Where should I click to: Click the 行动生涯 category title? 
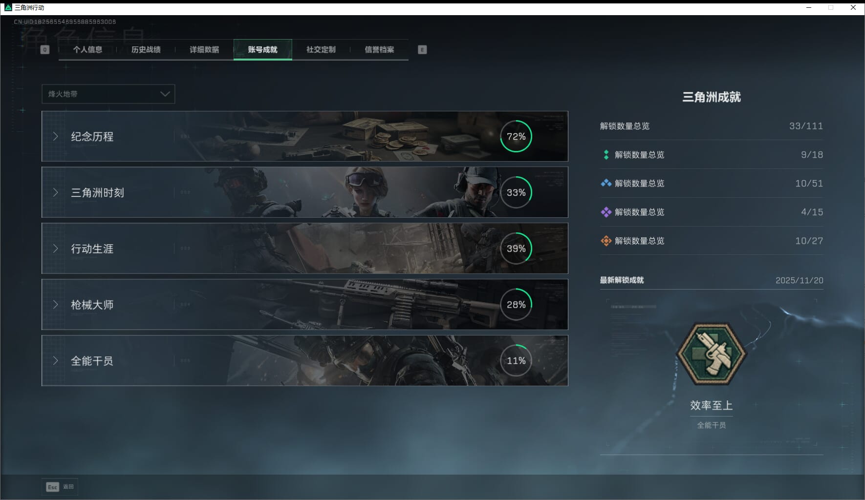[x=92, y=249]
